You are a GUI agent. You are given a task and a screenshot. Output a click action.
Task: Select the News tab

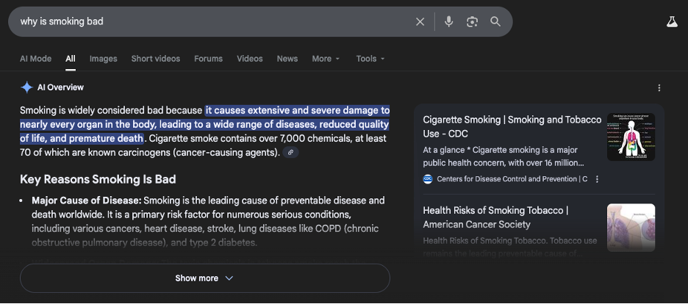coord(287,59)
